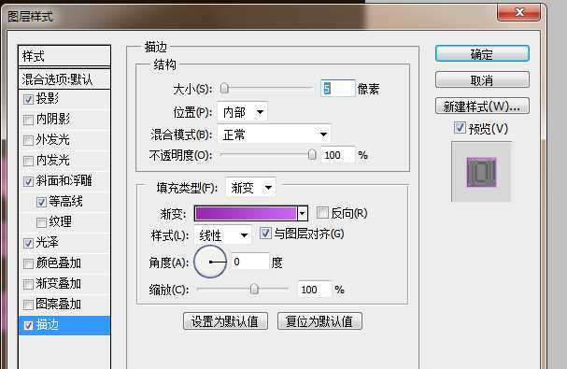Enable the 渐变叠加 gradient overlay checkbox
567x369 pixels.
point(28,284)
